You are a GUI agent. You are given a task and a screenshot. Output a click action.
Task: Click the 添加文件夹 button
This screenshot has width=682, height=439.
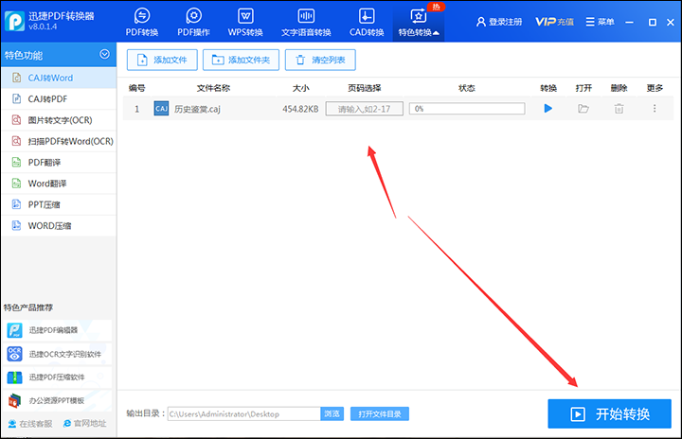click(x=241, y=60)
